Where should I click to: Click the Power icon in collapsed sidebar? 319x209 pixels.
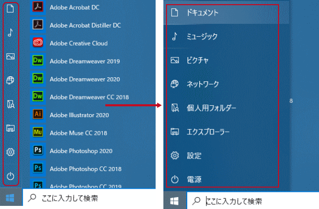10,176
